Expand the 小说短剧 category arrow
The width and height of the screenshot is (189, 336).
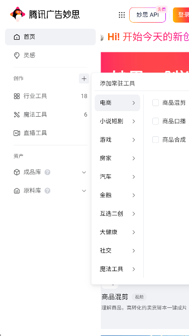point(134,122)
